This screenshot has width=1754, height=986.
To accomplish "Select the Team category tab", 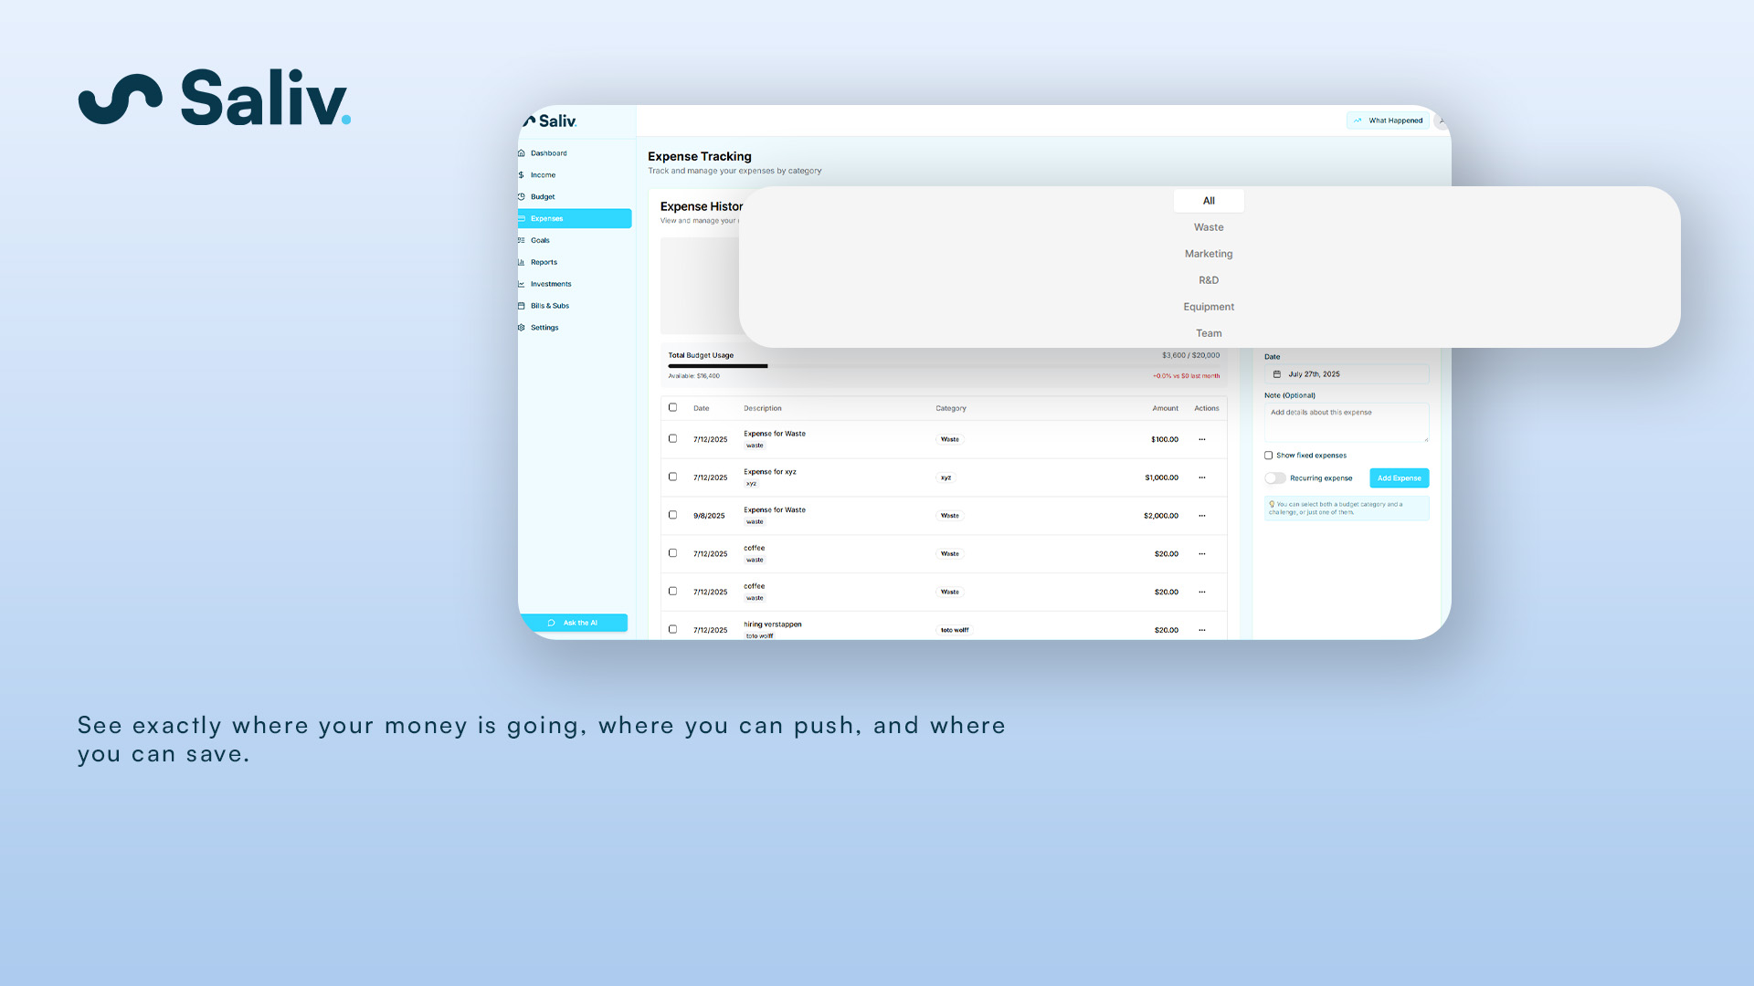I will [x=1209, y=333].
